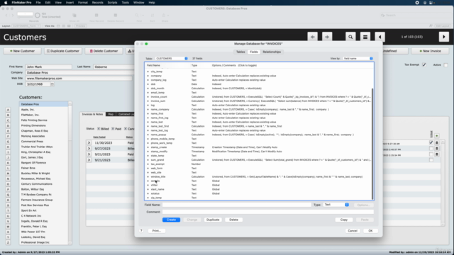Click the New Invoice button
This screenshot has height=255, width=454.
[x=430, y=51]
